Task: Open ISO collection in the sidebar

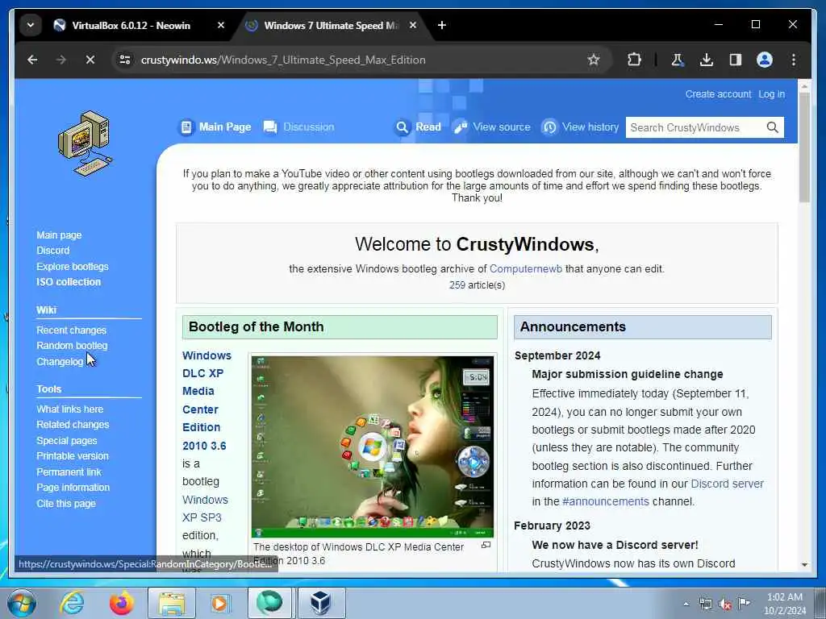Action: coord(69,281)
